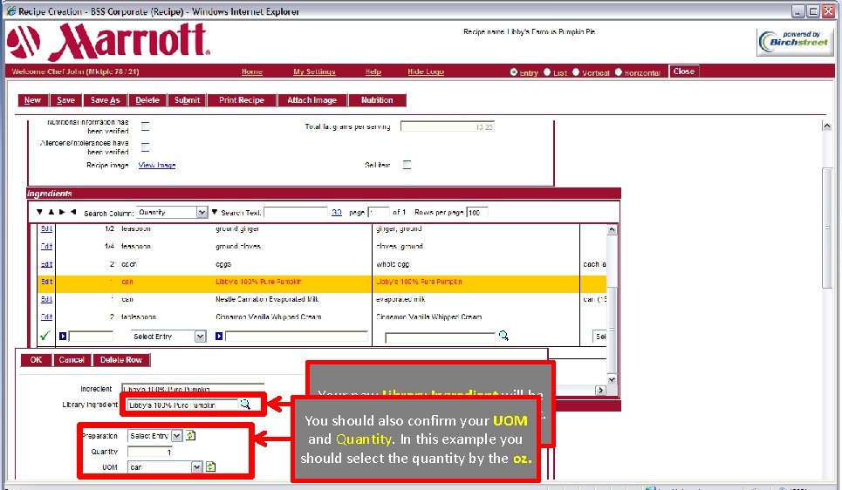
Task: Click the Library Ingredient text field
Action: click(181, 405)
